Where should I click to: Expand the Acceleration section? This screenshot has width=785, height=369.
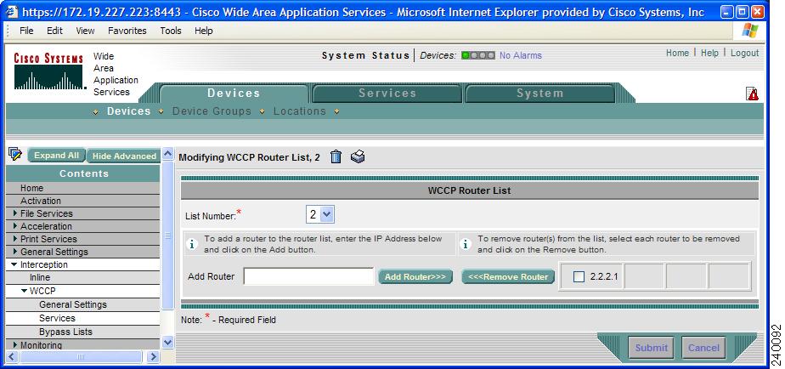15,225
